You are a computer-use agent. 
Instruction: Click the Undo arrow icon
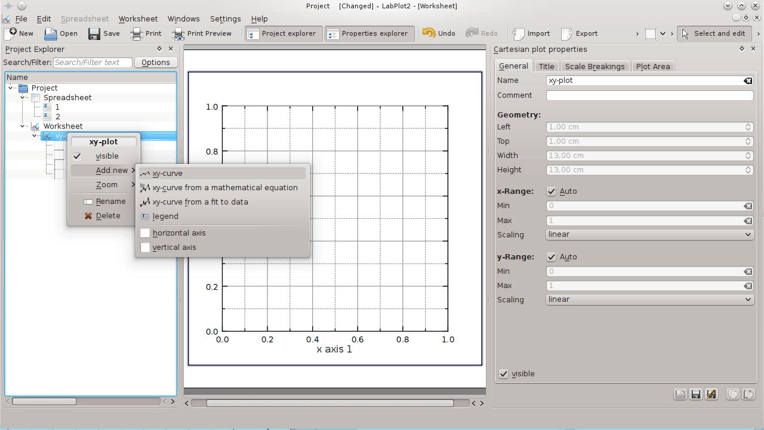(429, 33)
